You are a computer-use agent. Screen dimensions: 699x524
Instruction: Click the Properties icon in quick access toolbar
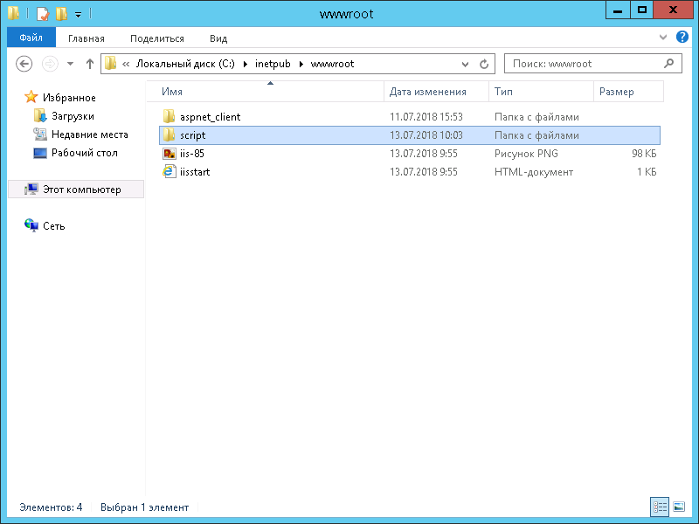pyautogui.click(x=42, y=13)
